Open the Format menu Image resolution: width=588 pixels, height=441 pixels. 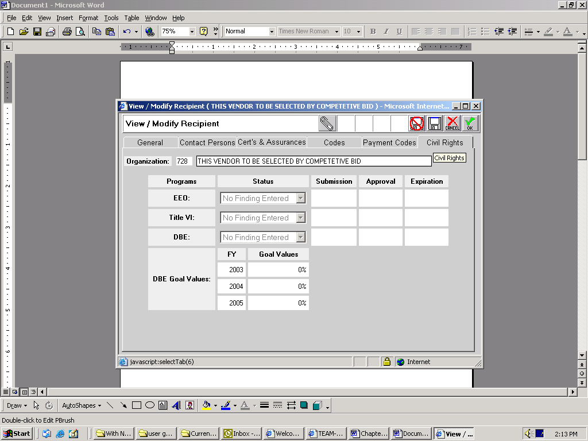coord(88,18)
